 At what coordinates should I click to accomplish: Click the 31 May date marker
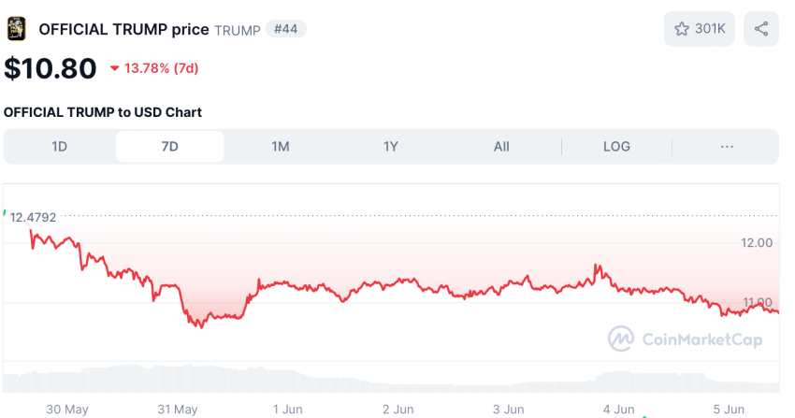tap(178, 410)
